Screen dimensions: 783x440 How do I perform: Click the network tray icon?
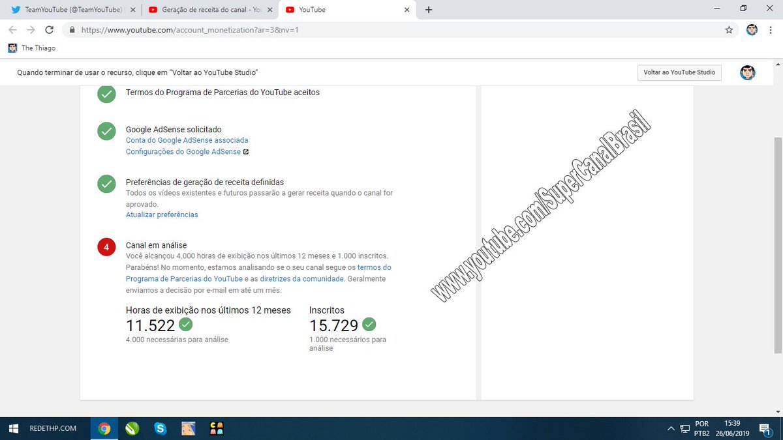coord(684,428)
